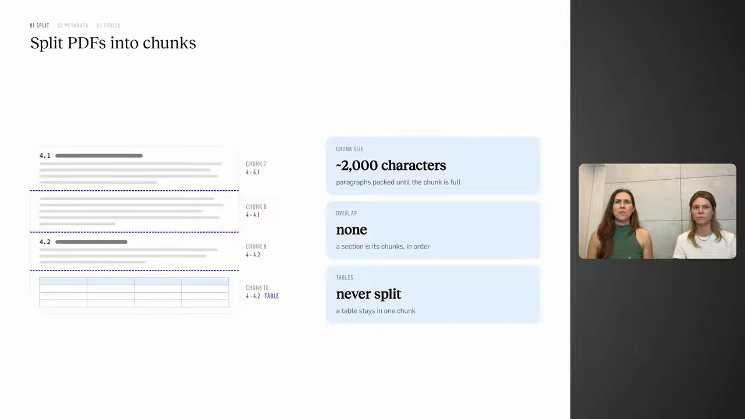This screenshot has height=419, width=745.
Task: Click "paragraphs packed until the chunk is full"
Action: pos(398,182)
